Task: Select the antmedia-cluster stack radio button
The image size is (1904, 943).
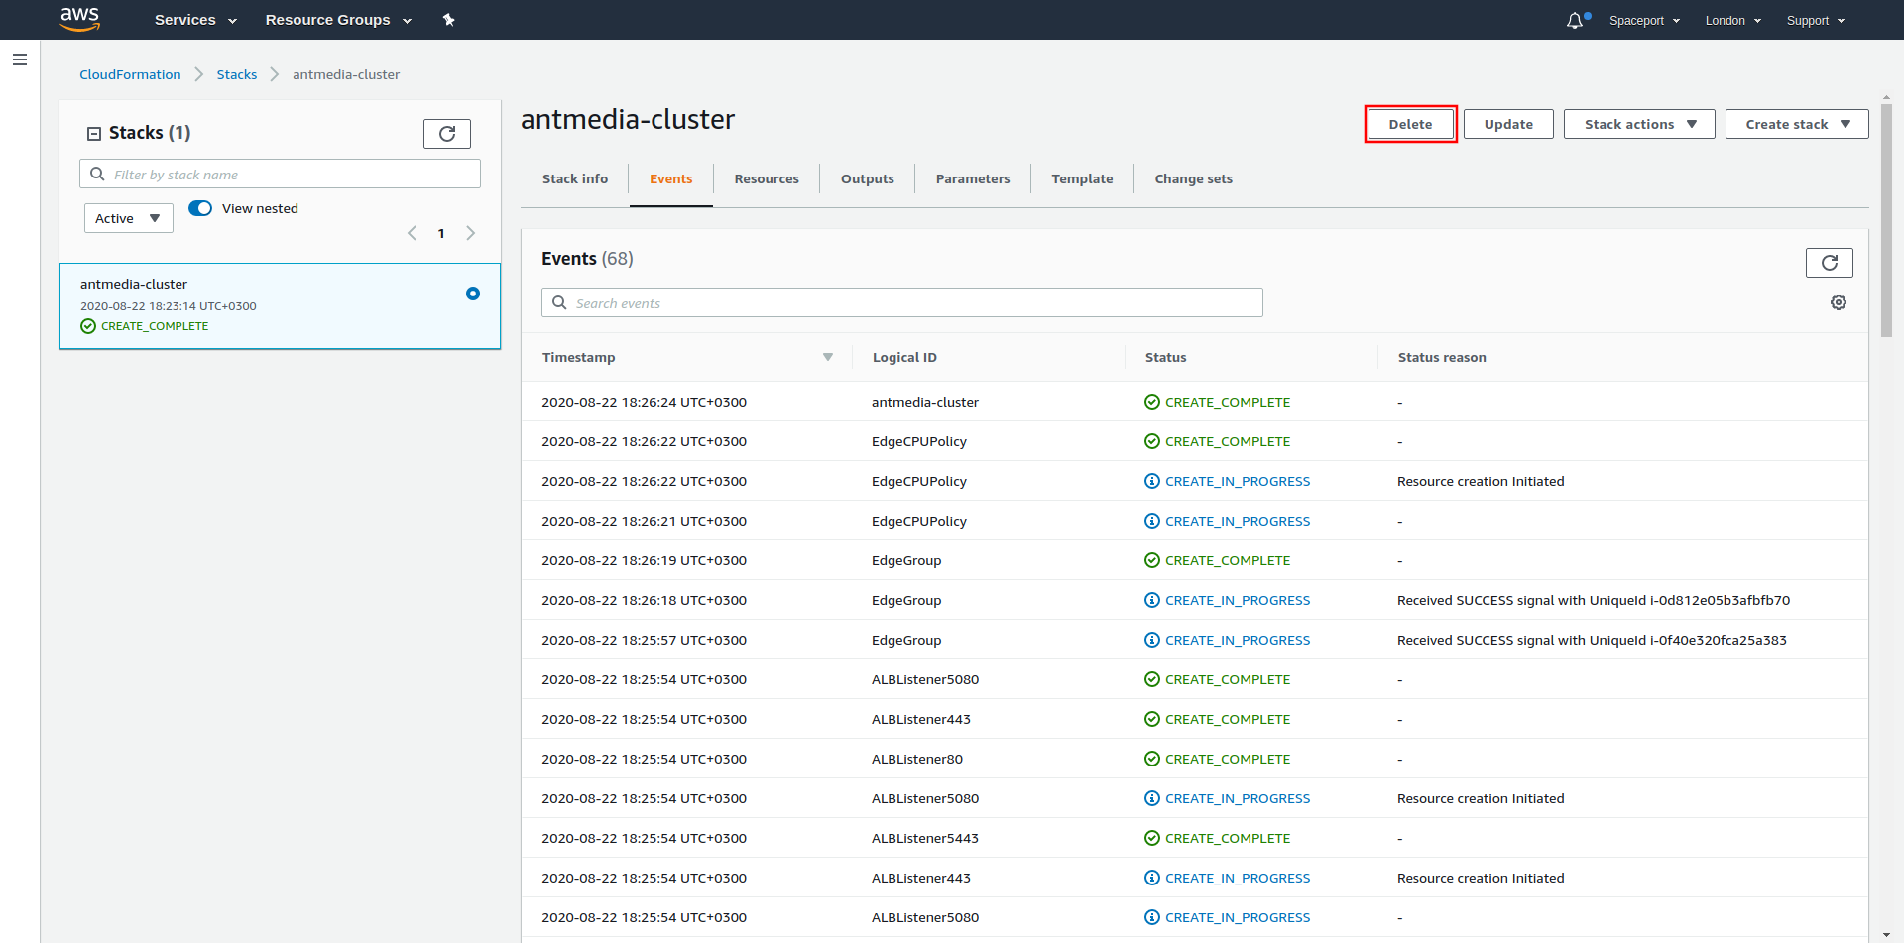Action: coord(473,294)
